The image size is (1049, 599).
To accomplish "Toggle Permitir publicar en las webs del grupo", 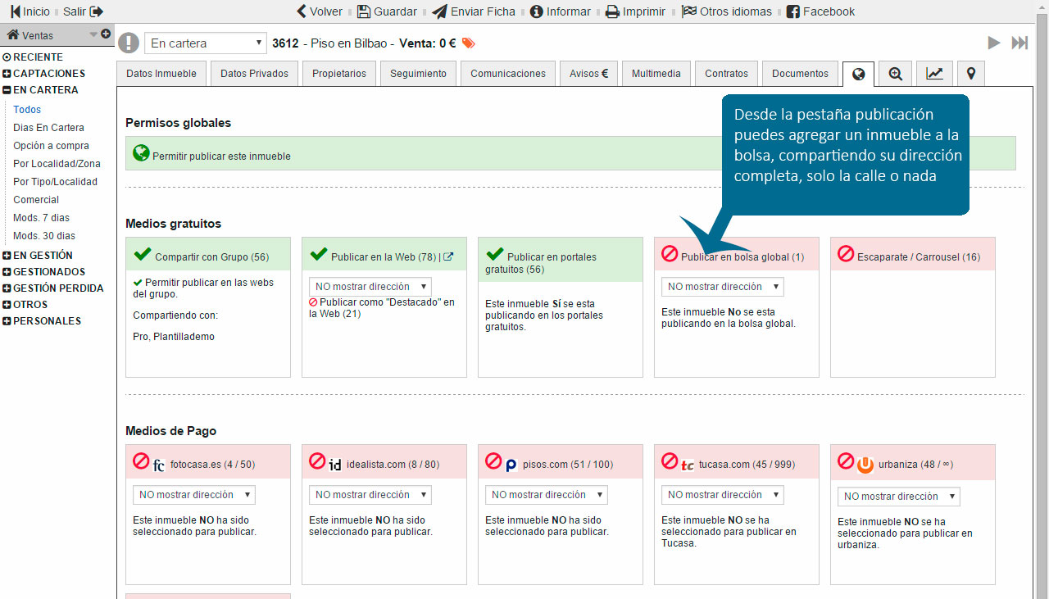I will click(138, 282).
